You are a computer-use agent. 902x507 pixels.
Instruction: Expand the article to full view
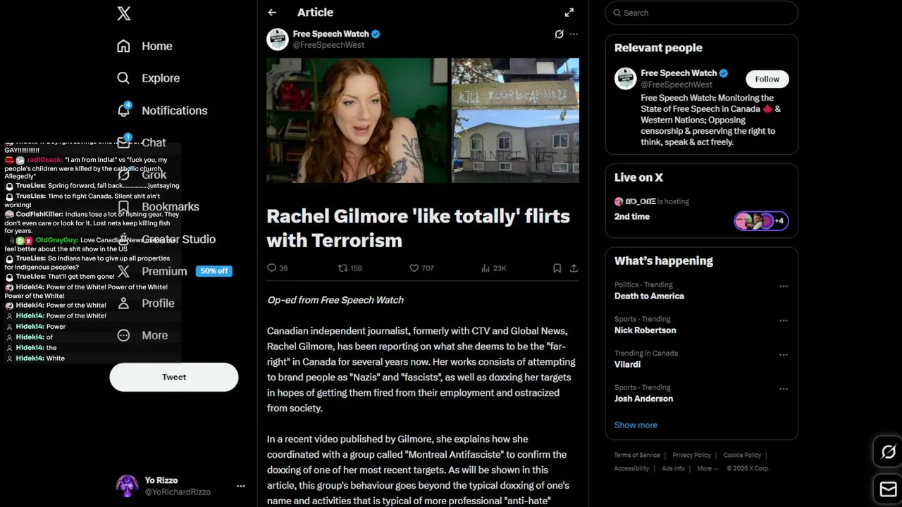(x=569, y=13)
